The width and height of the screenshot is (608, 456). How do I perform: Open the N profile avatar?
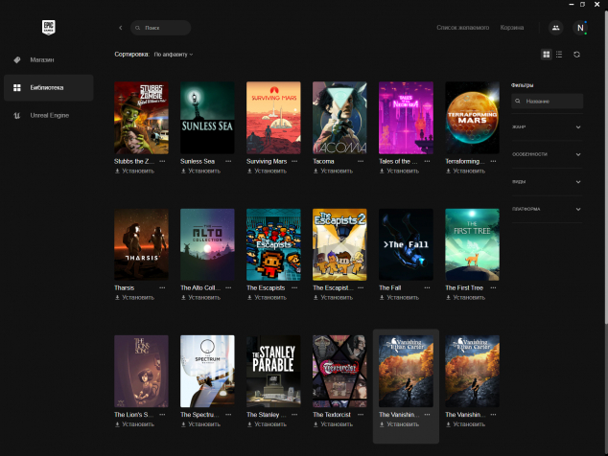coord(580,28)
